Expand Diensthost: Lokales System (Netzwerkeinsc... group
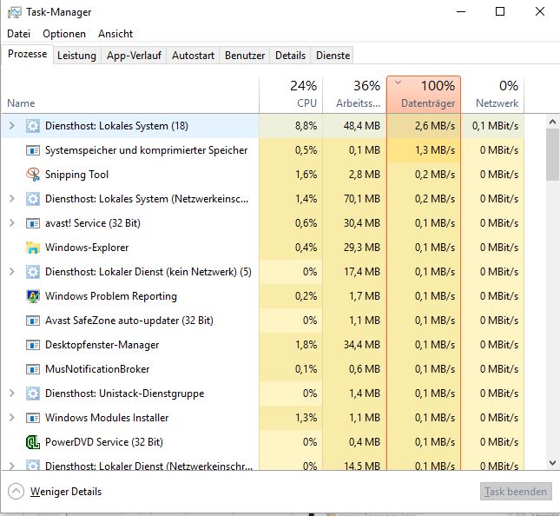The height and width of the screenshot is (516, 560). pos(12,199)
